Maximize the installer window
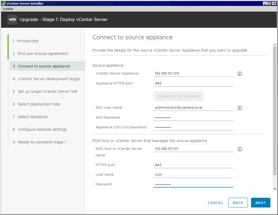This screenshot has height=215, width=278. [x=269, y=3]
